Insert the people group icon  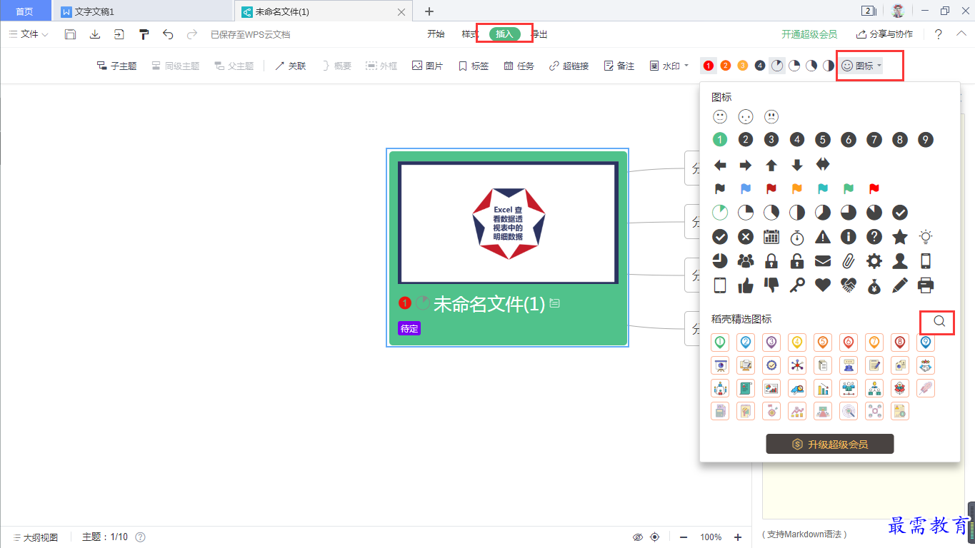[746, 261]
